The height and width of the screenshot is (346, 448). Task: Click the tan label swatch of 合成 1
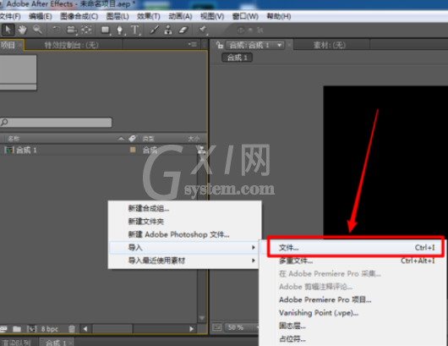[x=133, y=150]
